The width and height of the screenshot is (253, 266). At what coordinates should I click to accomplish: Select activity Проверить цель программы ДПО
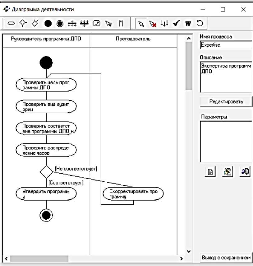tap(46, 85)
